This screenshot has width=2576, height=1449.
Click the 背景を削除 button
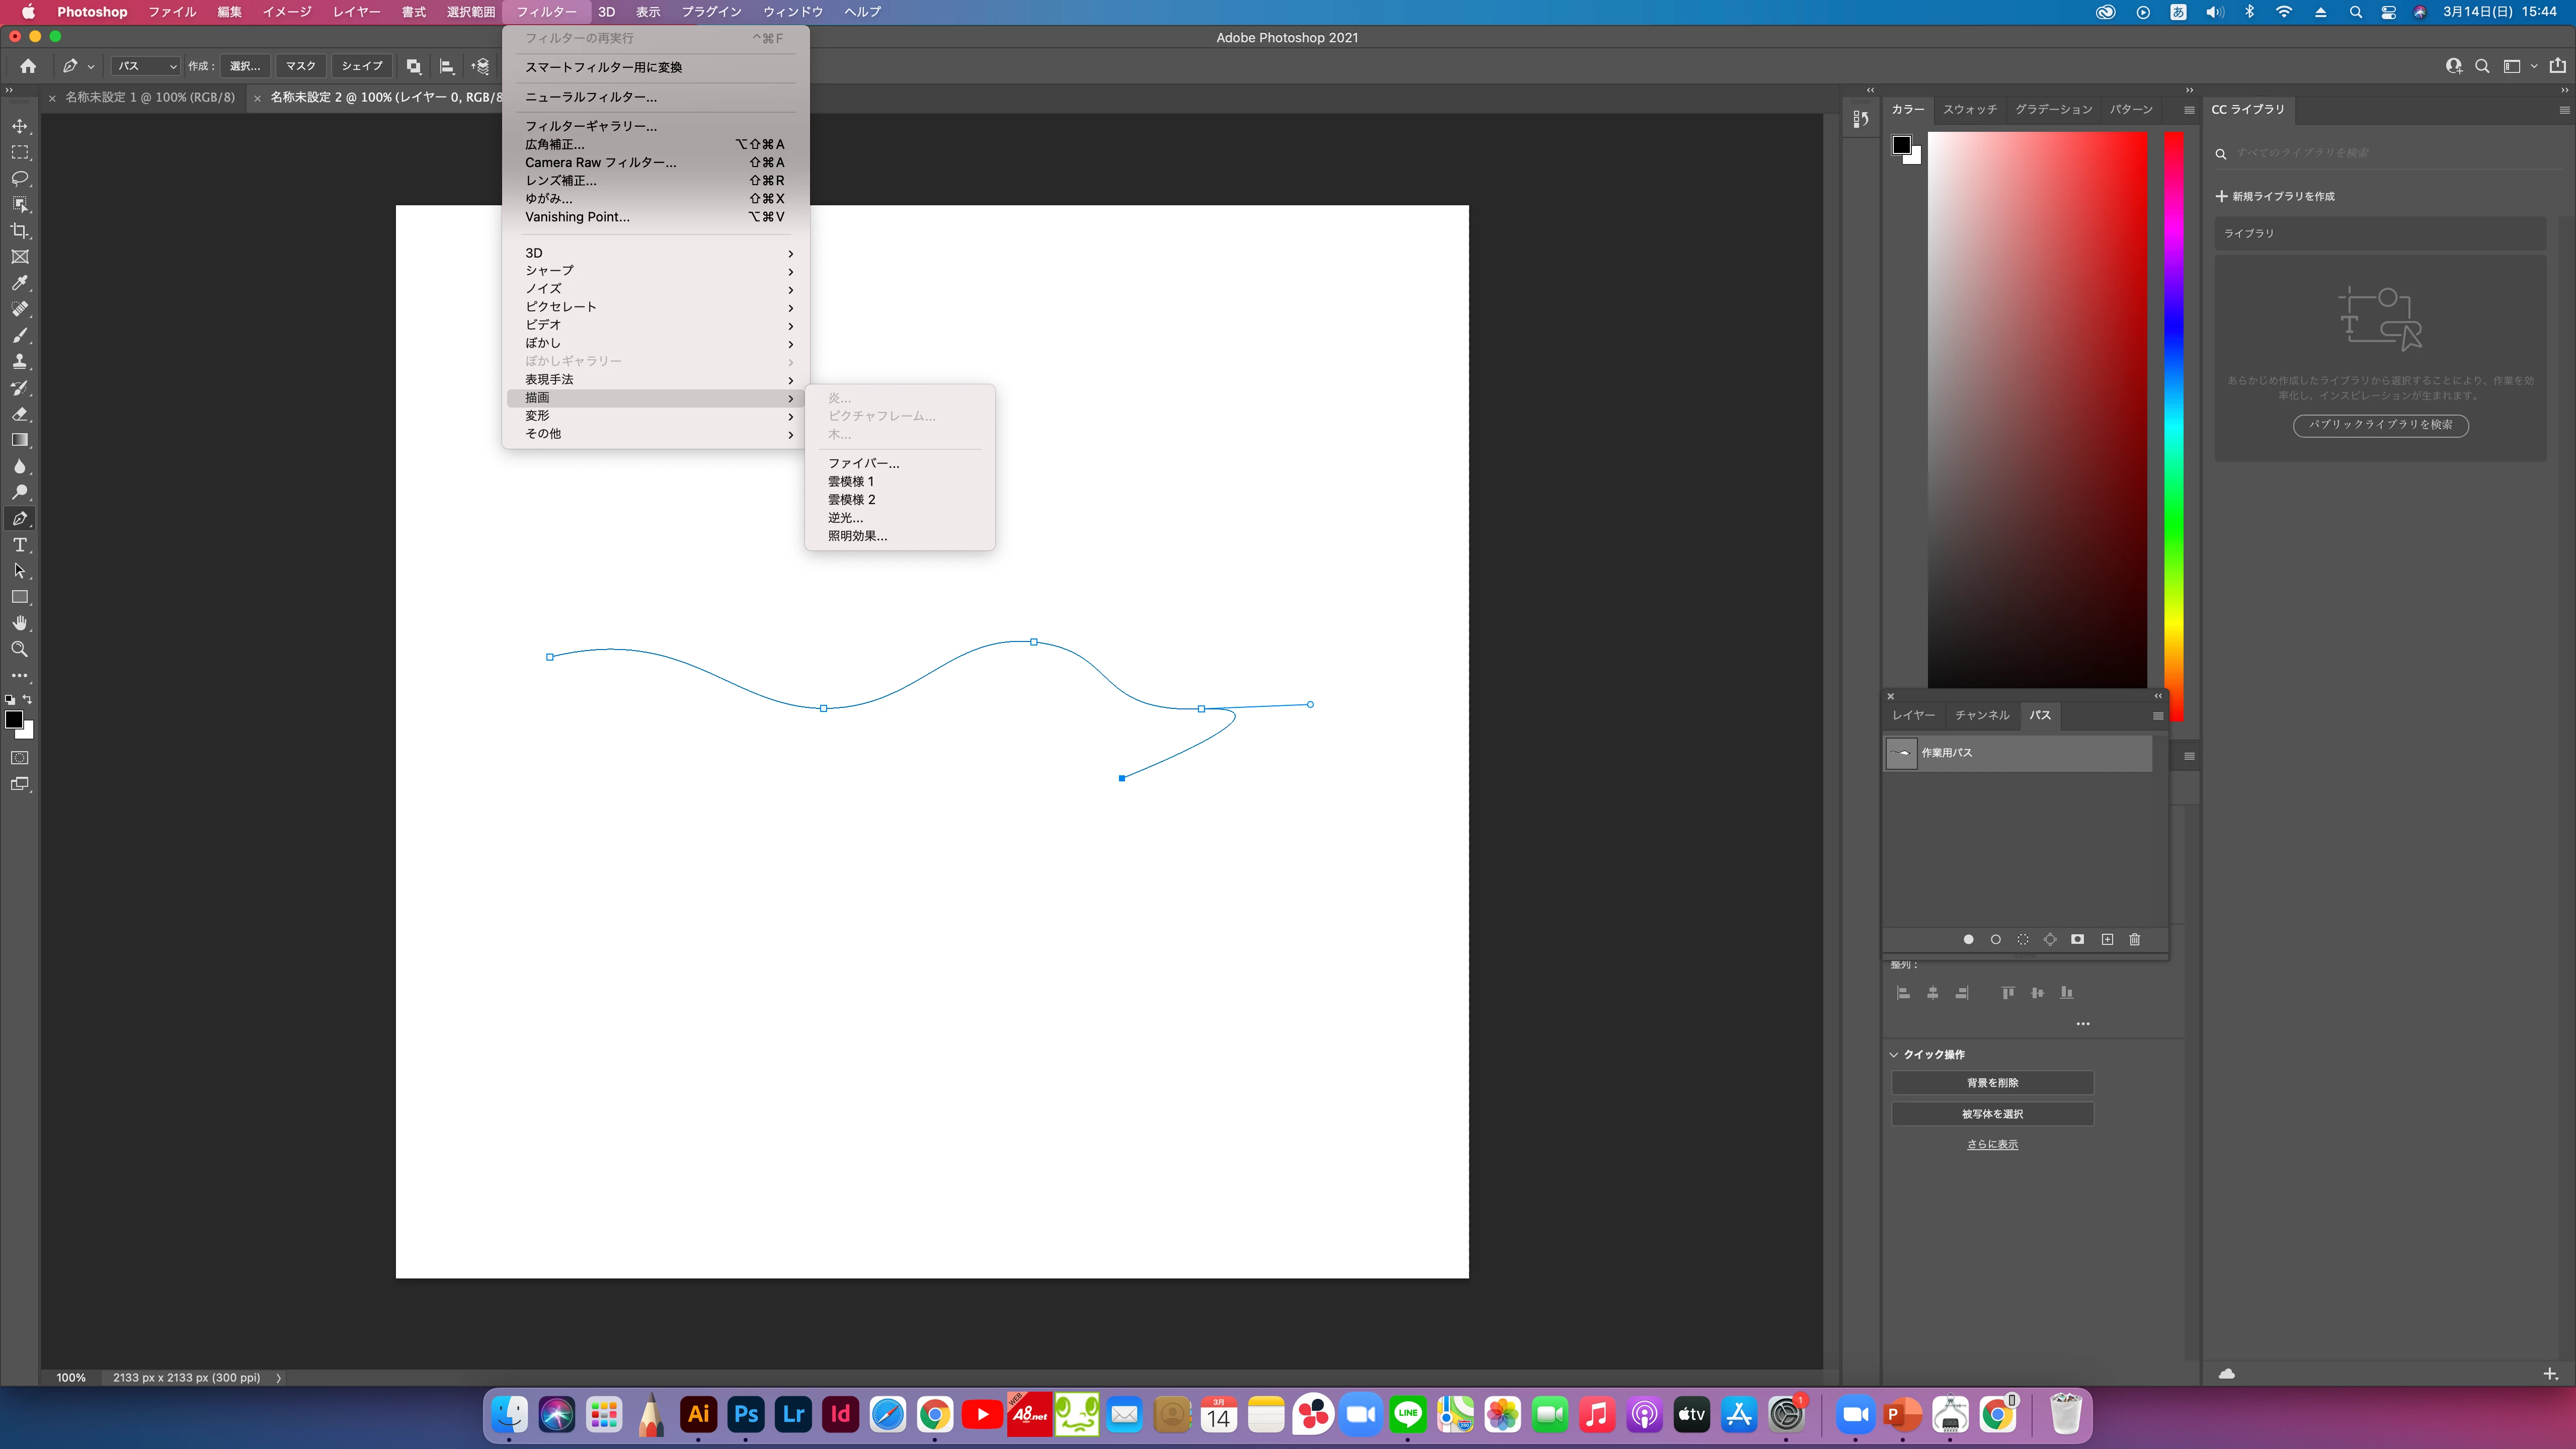coord(1992,1083)
